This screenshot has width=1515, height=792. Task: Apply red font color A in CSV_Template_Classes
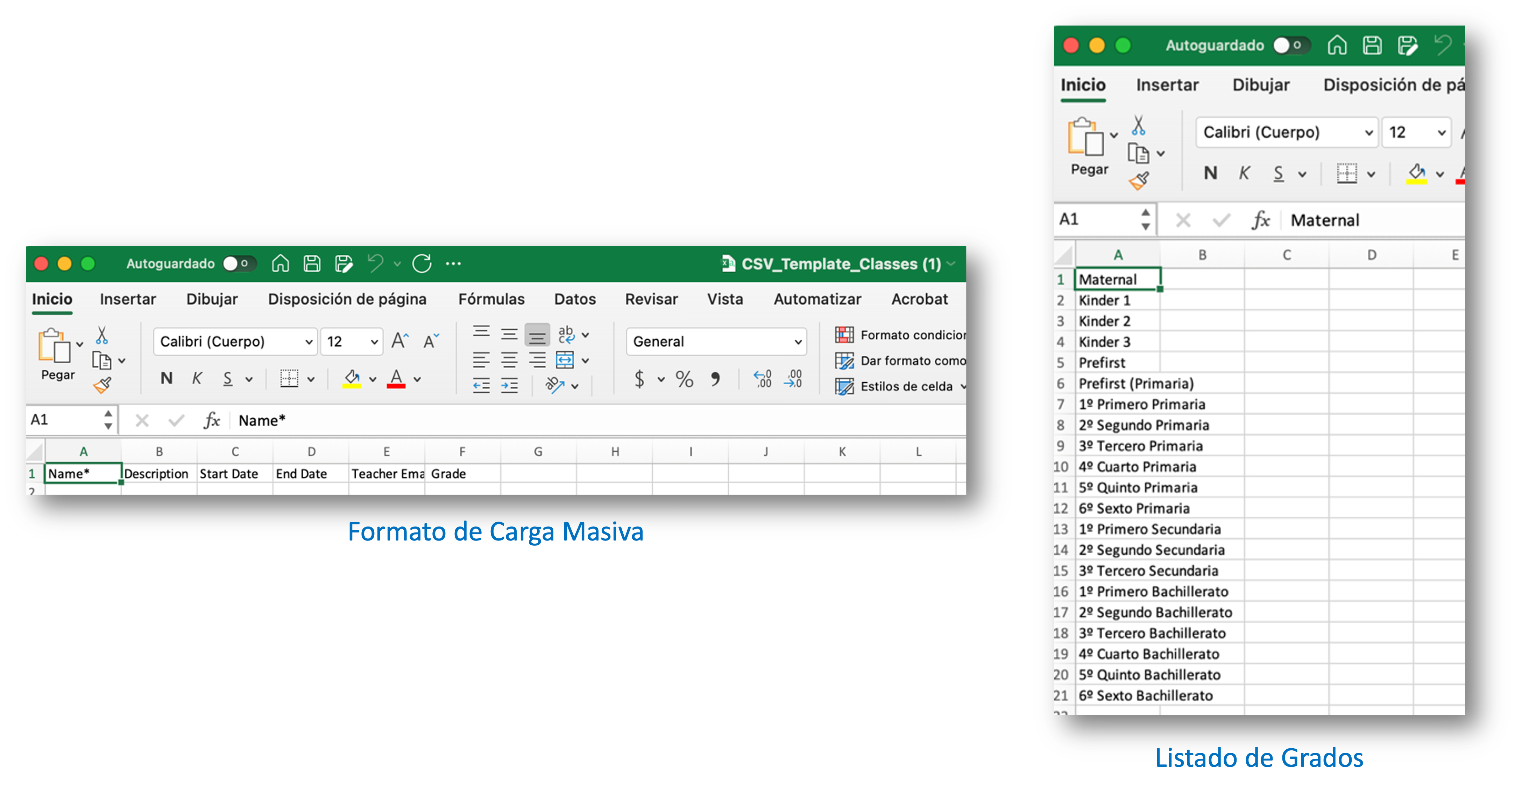pos(396,379)
